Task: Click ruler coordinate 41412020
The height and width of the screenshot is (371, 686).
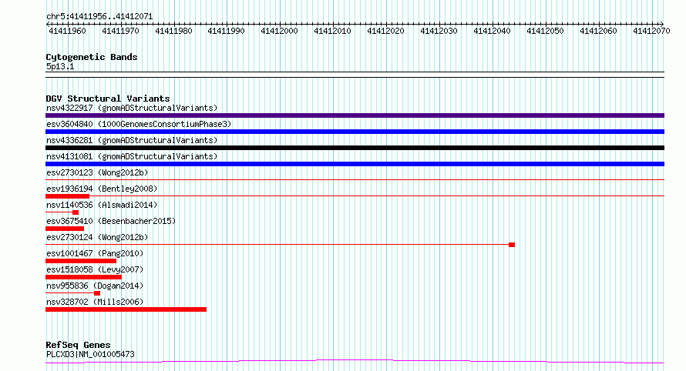Action: (x=385, y=31)
